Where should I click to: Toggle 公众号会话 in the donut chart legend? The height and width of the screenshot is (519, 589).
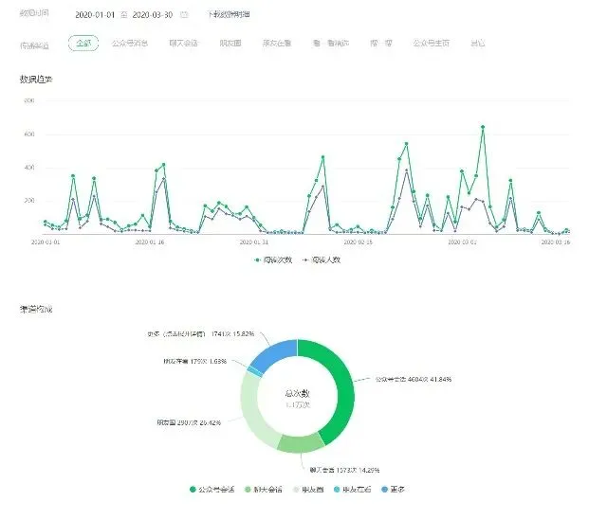(212, 490)
